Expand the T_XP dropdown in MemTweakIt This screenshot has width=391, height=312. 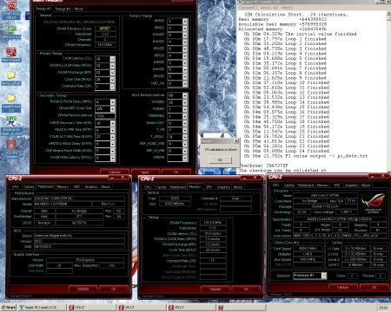tap(185, 130)
